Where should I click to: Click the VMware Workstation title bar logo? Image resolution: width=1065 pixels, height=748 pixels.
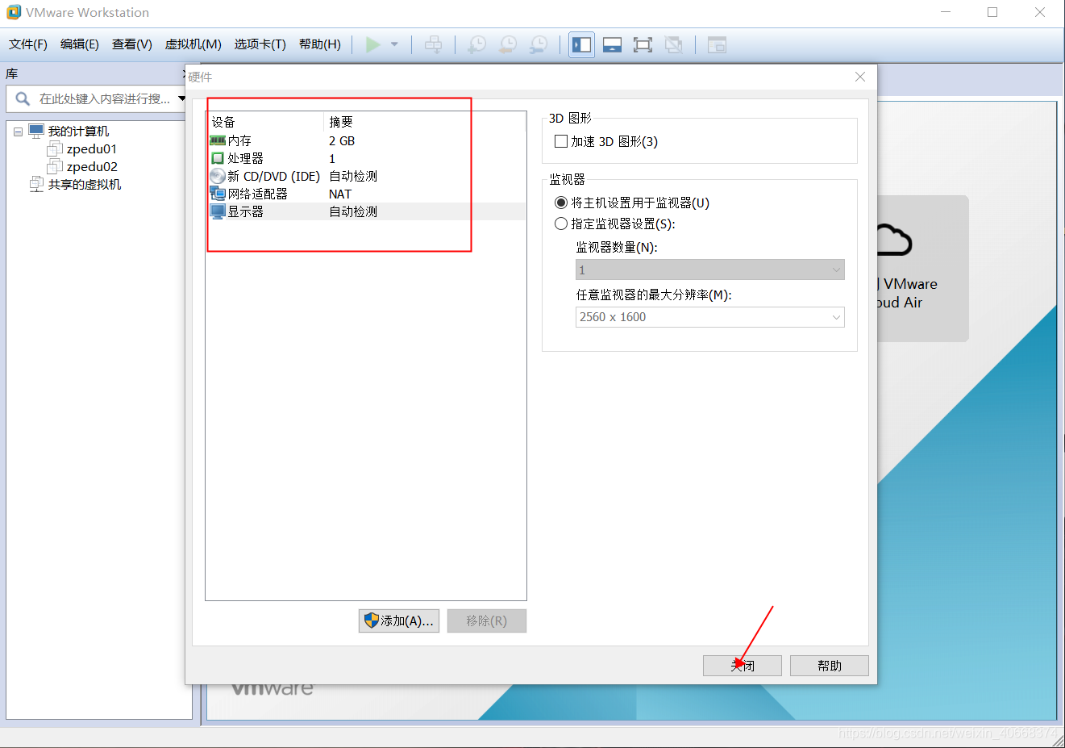(14, 12)
